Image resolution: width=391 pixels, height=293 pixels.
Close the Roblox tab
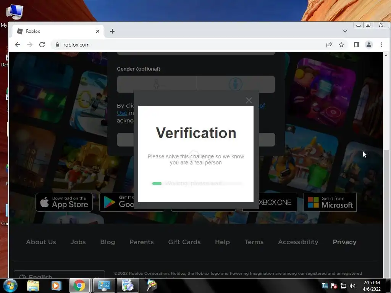click(x=98, y=31)
